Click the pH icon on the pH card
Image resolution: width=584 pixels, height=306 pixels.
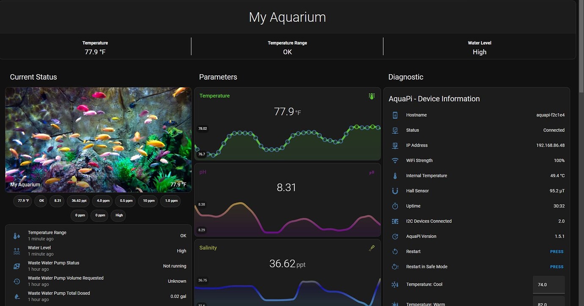(x=372, y=172)
